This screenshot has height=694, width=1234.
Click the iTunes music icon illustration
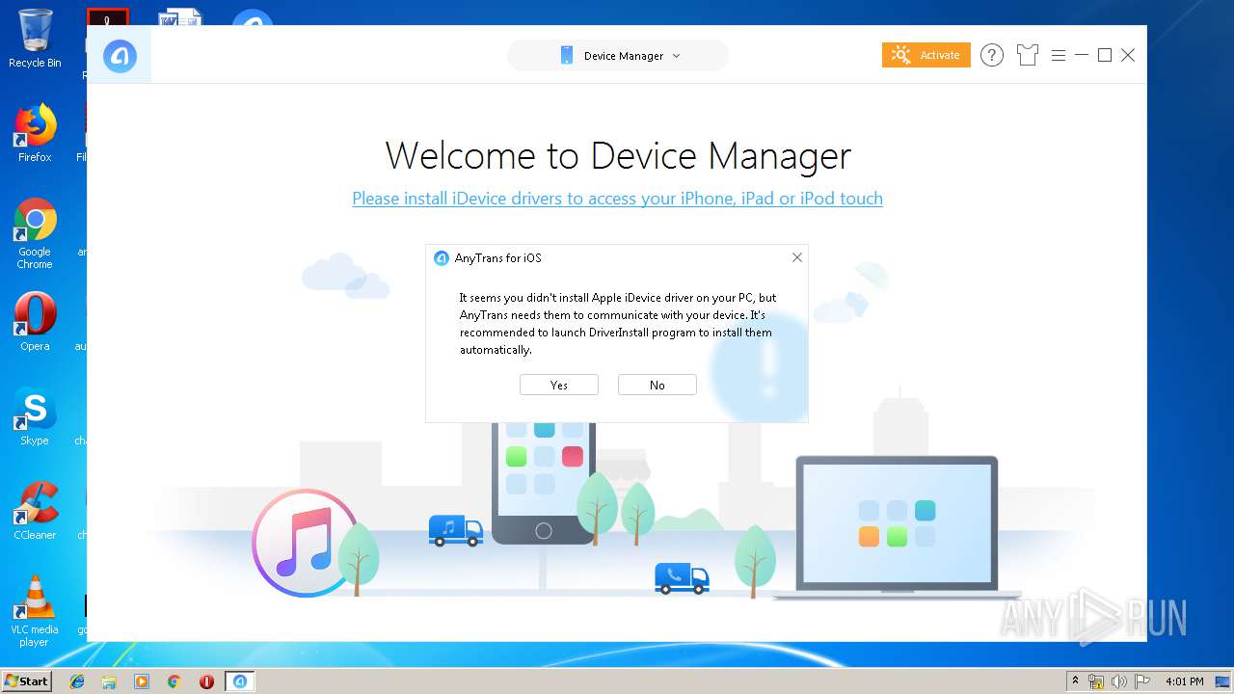pos(305,541)
